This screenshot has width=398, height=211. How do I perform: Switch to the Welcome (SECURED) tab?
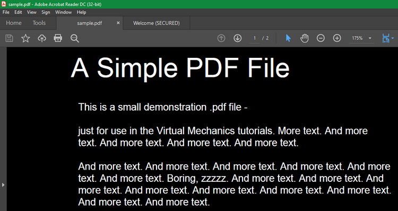point(157,23)
